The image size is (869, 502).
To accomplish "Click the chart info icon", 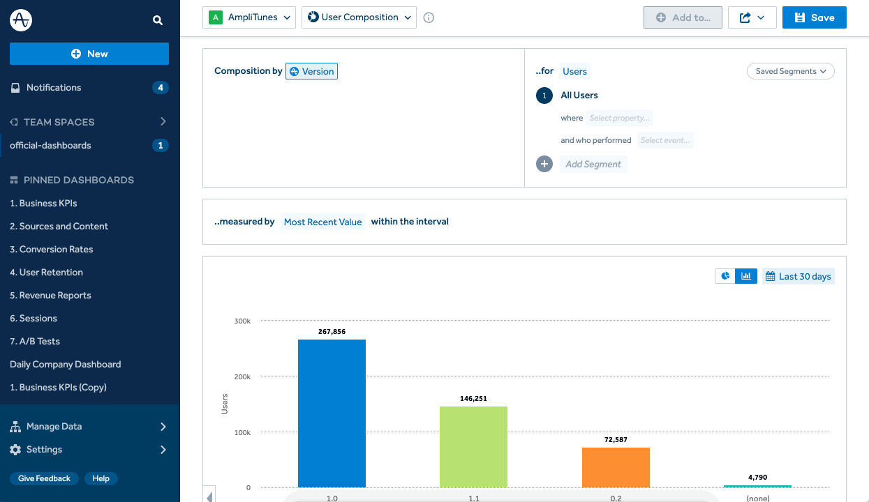I will point(429,18).
